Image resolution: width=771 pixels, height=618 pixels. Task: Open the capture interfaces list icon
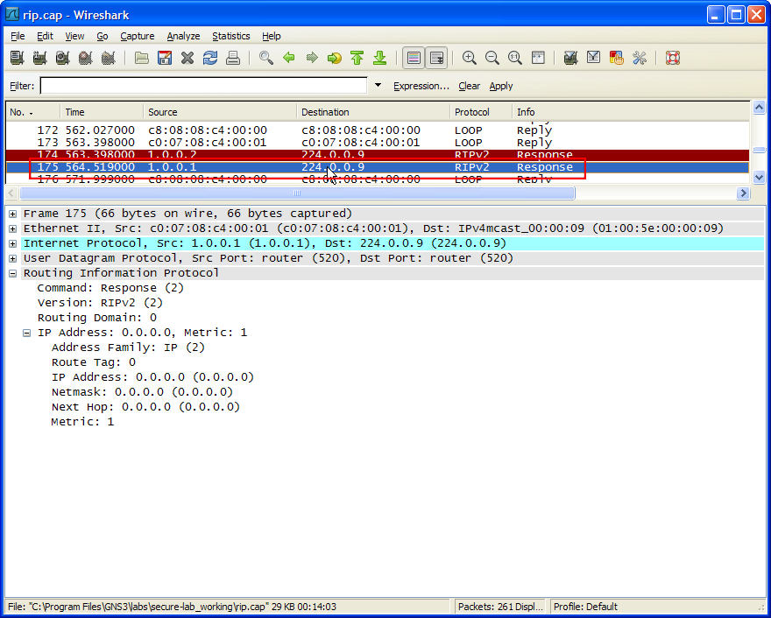18,58
